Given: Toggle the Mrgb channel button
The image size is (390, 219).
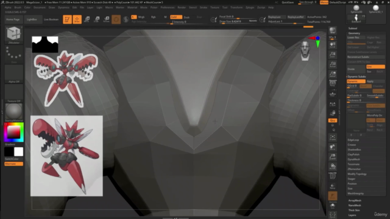Looking at the screenshot, I should point(141,17).
